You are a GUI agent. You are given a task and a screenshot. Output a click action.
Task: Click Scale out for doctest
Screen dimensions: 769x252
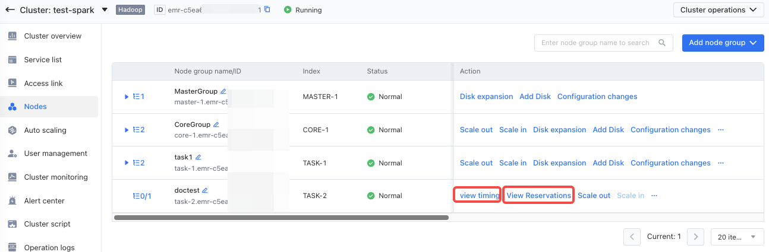[594, 196]
